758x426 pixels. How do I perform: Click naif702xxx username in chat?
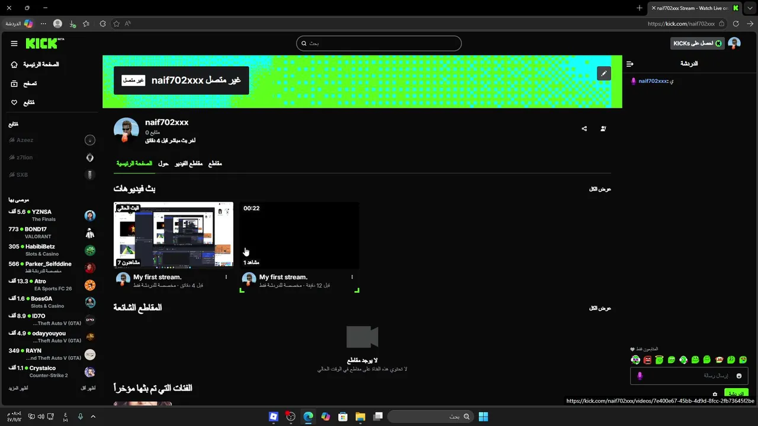click(653, 81)
